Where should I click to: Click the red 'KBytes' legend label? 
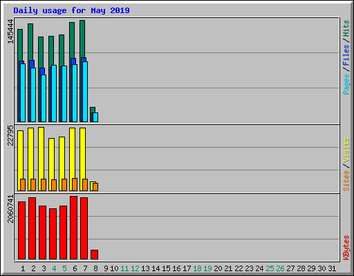click(346, 248)
